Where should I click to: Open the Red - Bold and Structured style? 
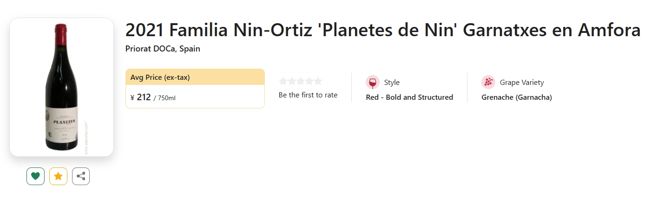pyautogui.click(x=409, y=97)
